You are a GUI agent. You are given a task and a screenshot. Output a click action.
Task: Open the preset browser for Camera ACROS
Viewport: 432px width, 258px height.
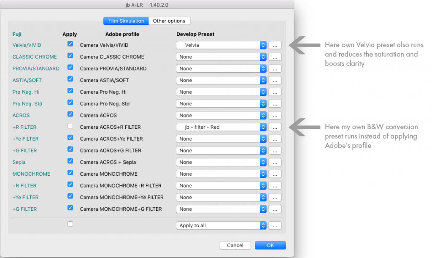point(275,115)
